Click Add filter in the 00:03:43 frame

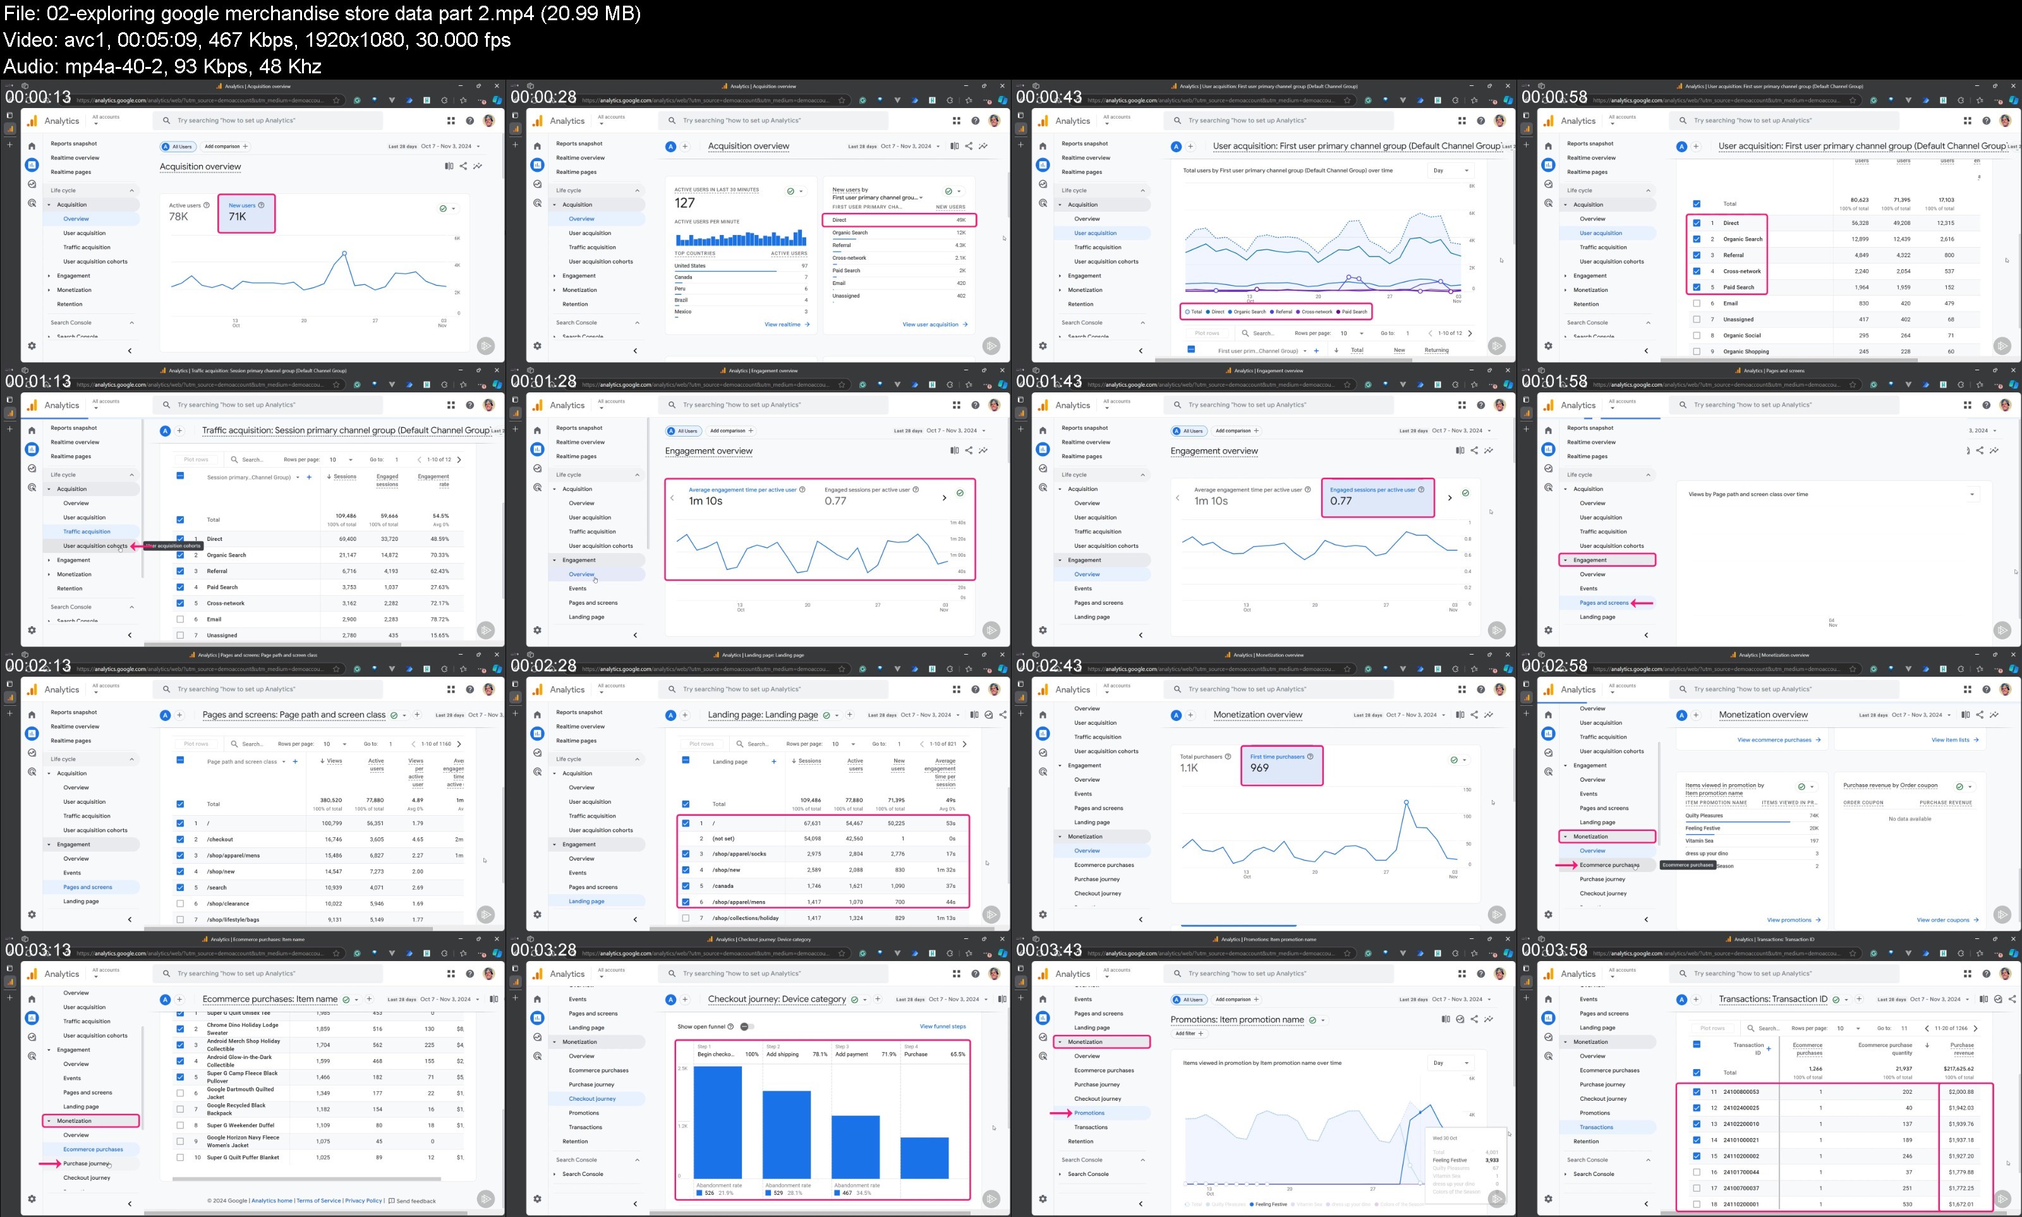pos(1189,1033)
